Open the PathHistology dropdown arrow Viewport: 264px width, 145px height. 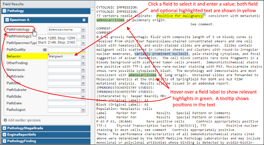[83, 30]
